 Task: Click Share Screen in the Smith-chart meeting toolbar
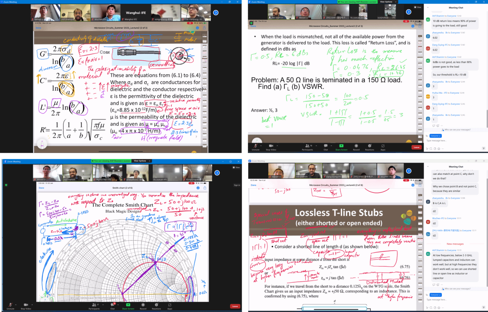pyautogui.click(x=128, y=305)
